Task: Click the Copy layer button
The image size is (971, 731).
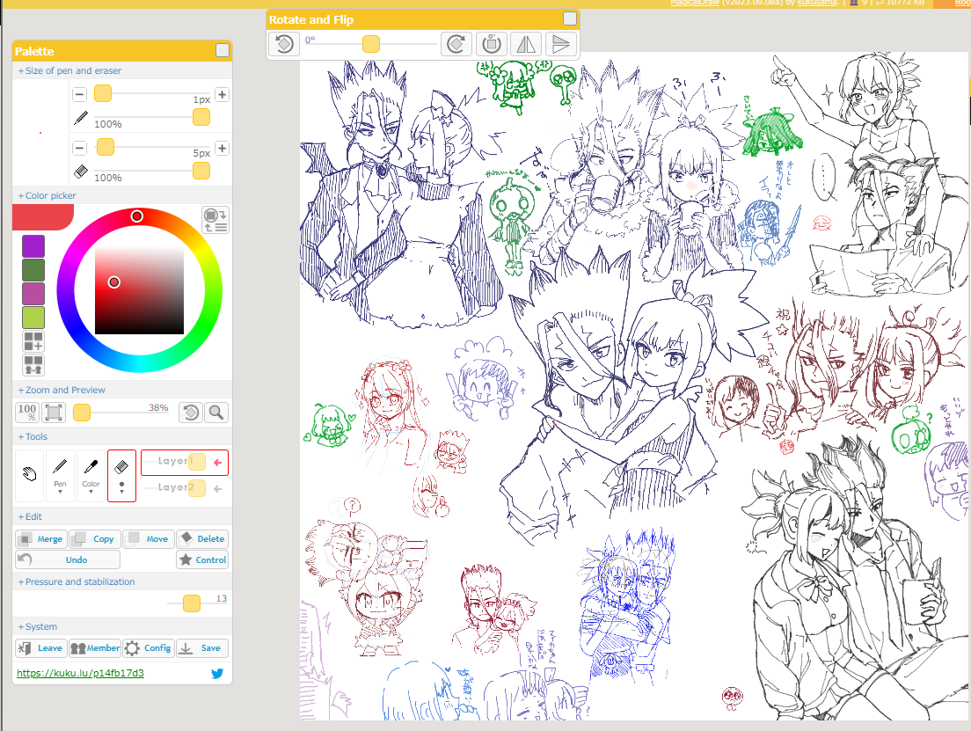Action: click(x=94, y=539)
